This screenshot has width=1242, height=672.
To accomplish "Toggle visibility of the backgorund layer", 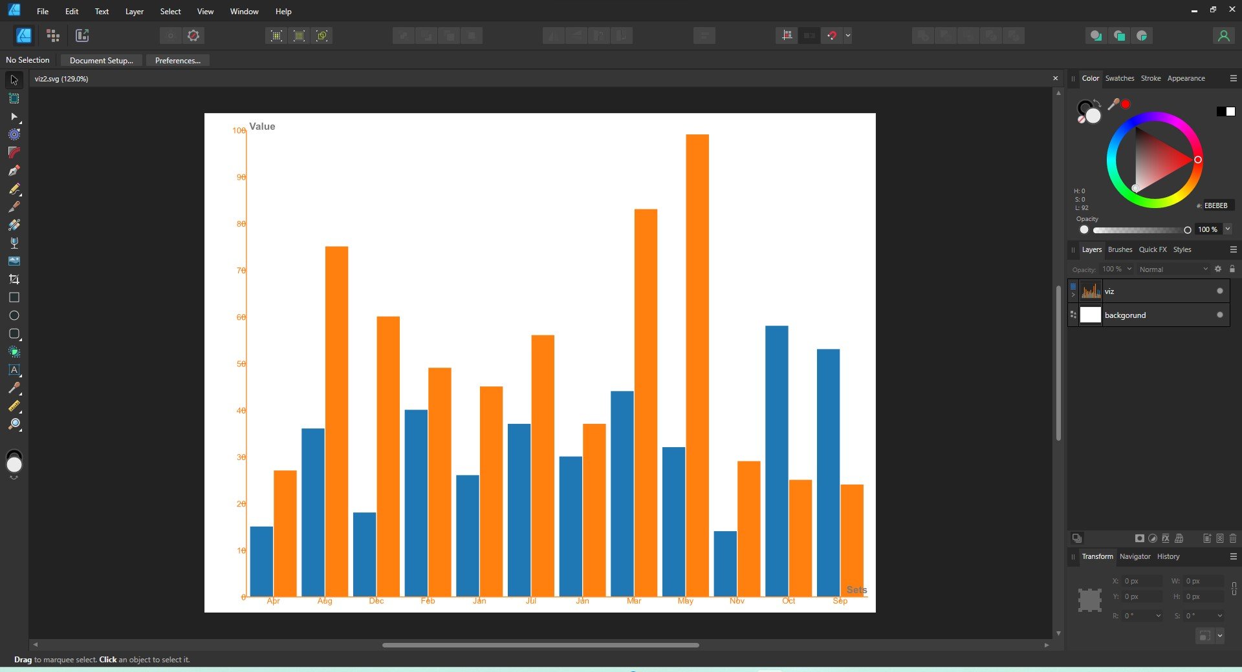I will pyautogui.click(x=1220, y=315).
